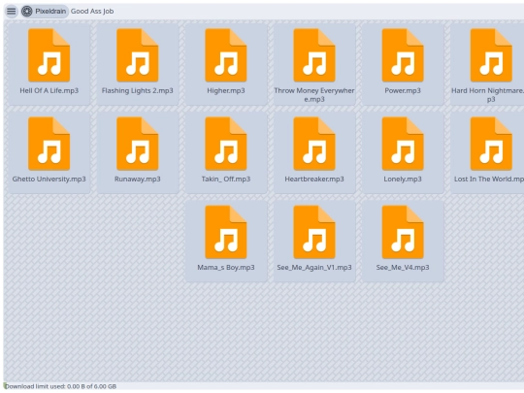The image size is (524, 393).
Task: Open the Mama_s Boy.mp3 file icon
Action: pos(226,232)
